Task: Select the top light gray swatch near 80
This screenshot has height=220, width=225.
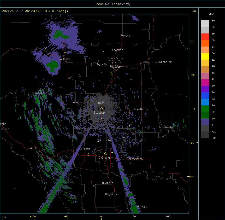Action: pos(205,24)
